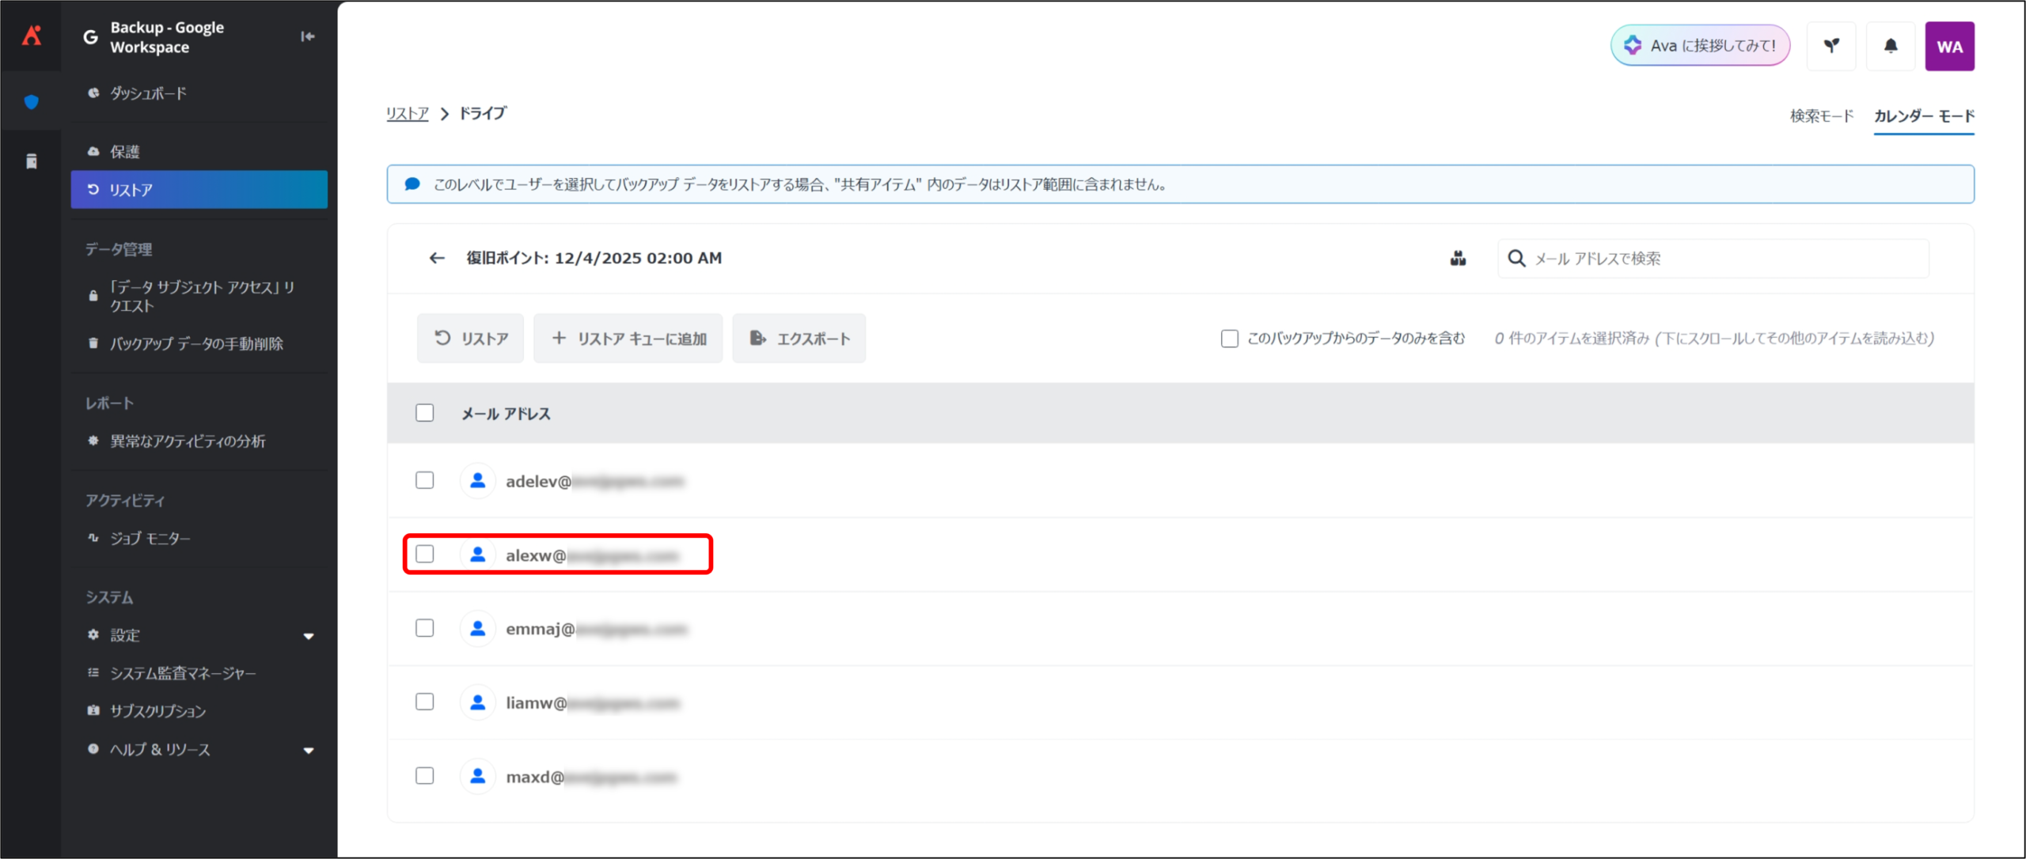Screen dimensions: 2026x859
Task: Click the メール アドレスで検索 search field
Action: pyautogui.click(x=1725, y=259)
